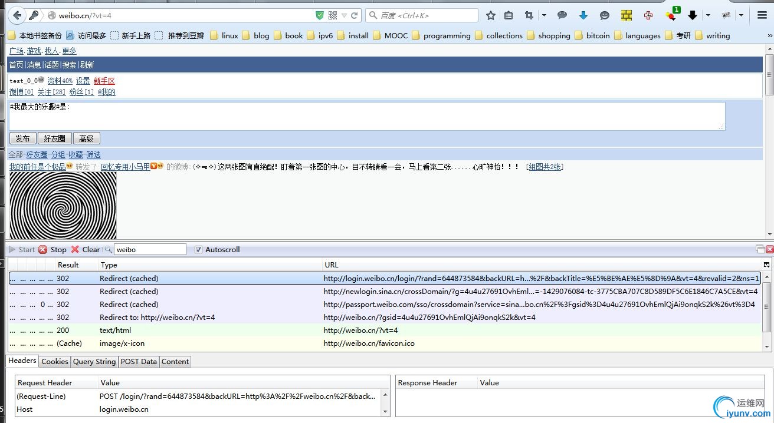Screen dimensions: 774x423
Task: Go back with the browser back arrow
Action: click(18, 15)
